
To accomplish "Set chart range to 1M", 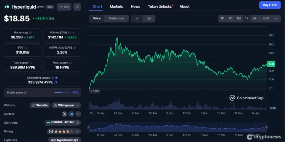I will [239, 18].
